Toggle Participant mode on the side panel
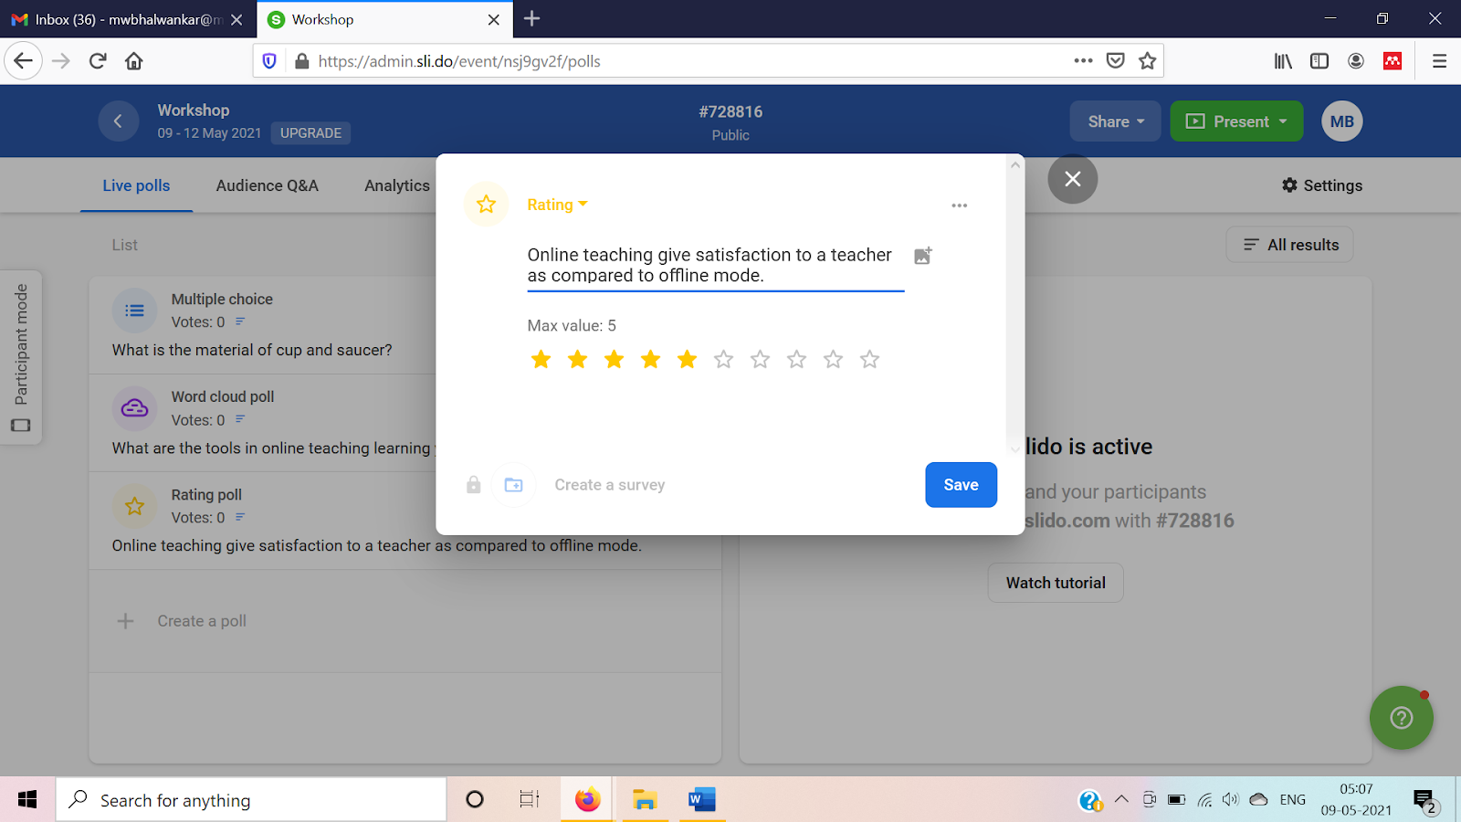Screen dimensions: 1461x822 21,357
